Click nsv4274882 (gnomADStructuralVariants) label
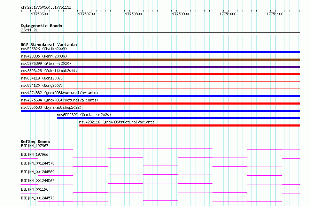Screen dimensions: 310x206 coord(60,93)
